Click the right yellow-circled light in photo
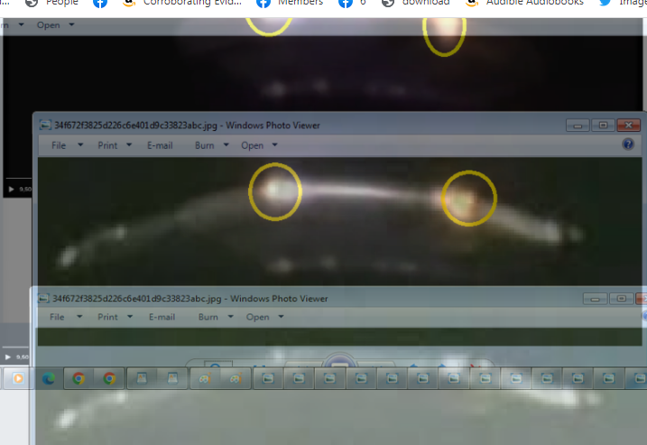 (469, 199)
